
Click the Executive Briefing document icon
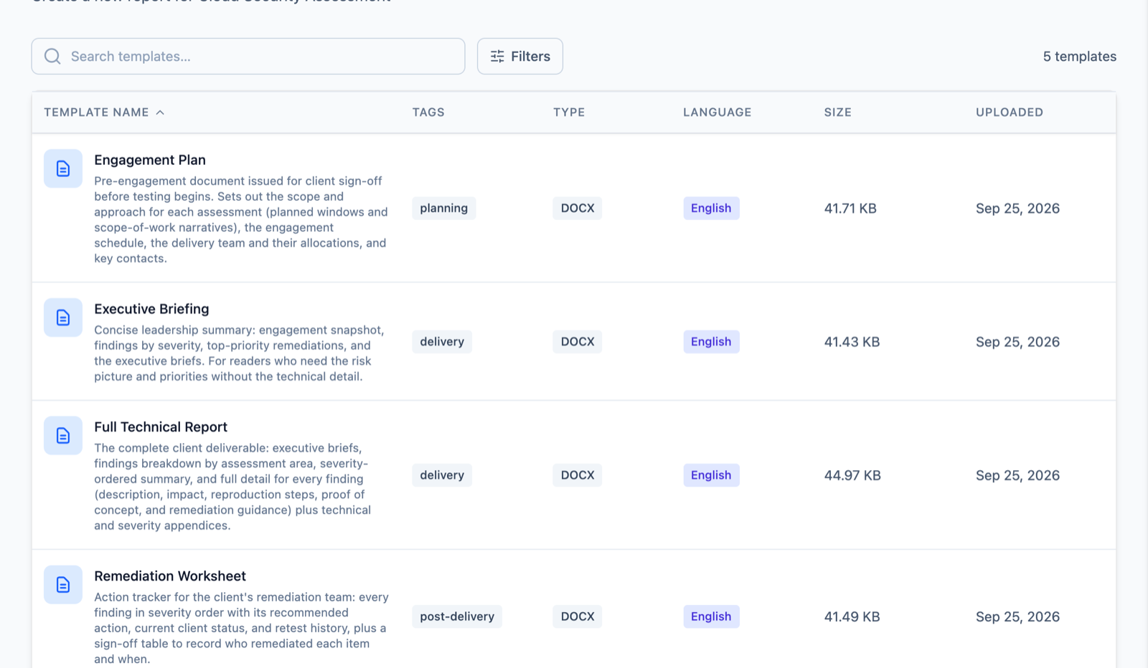coord(63,318)
